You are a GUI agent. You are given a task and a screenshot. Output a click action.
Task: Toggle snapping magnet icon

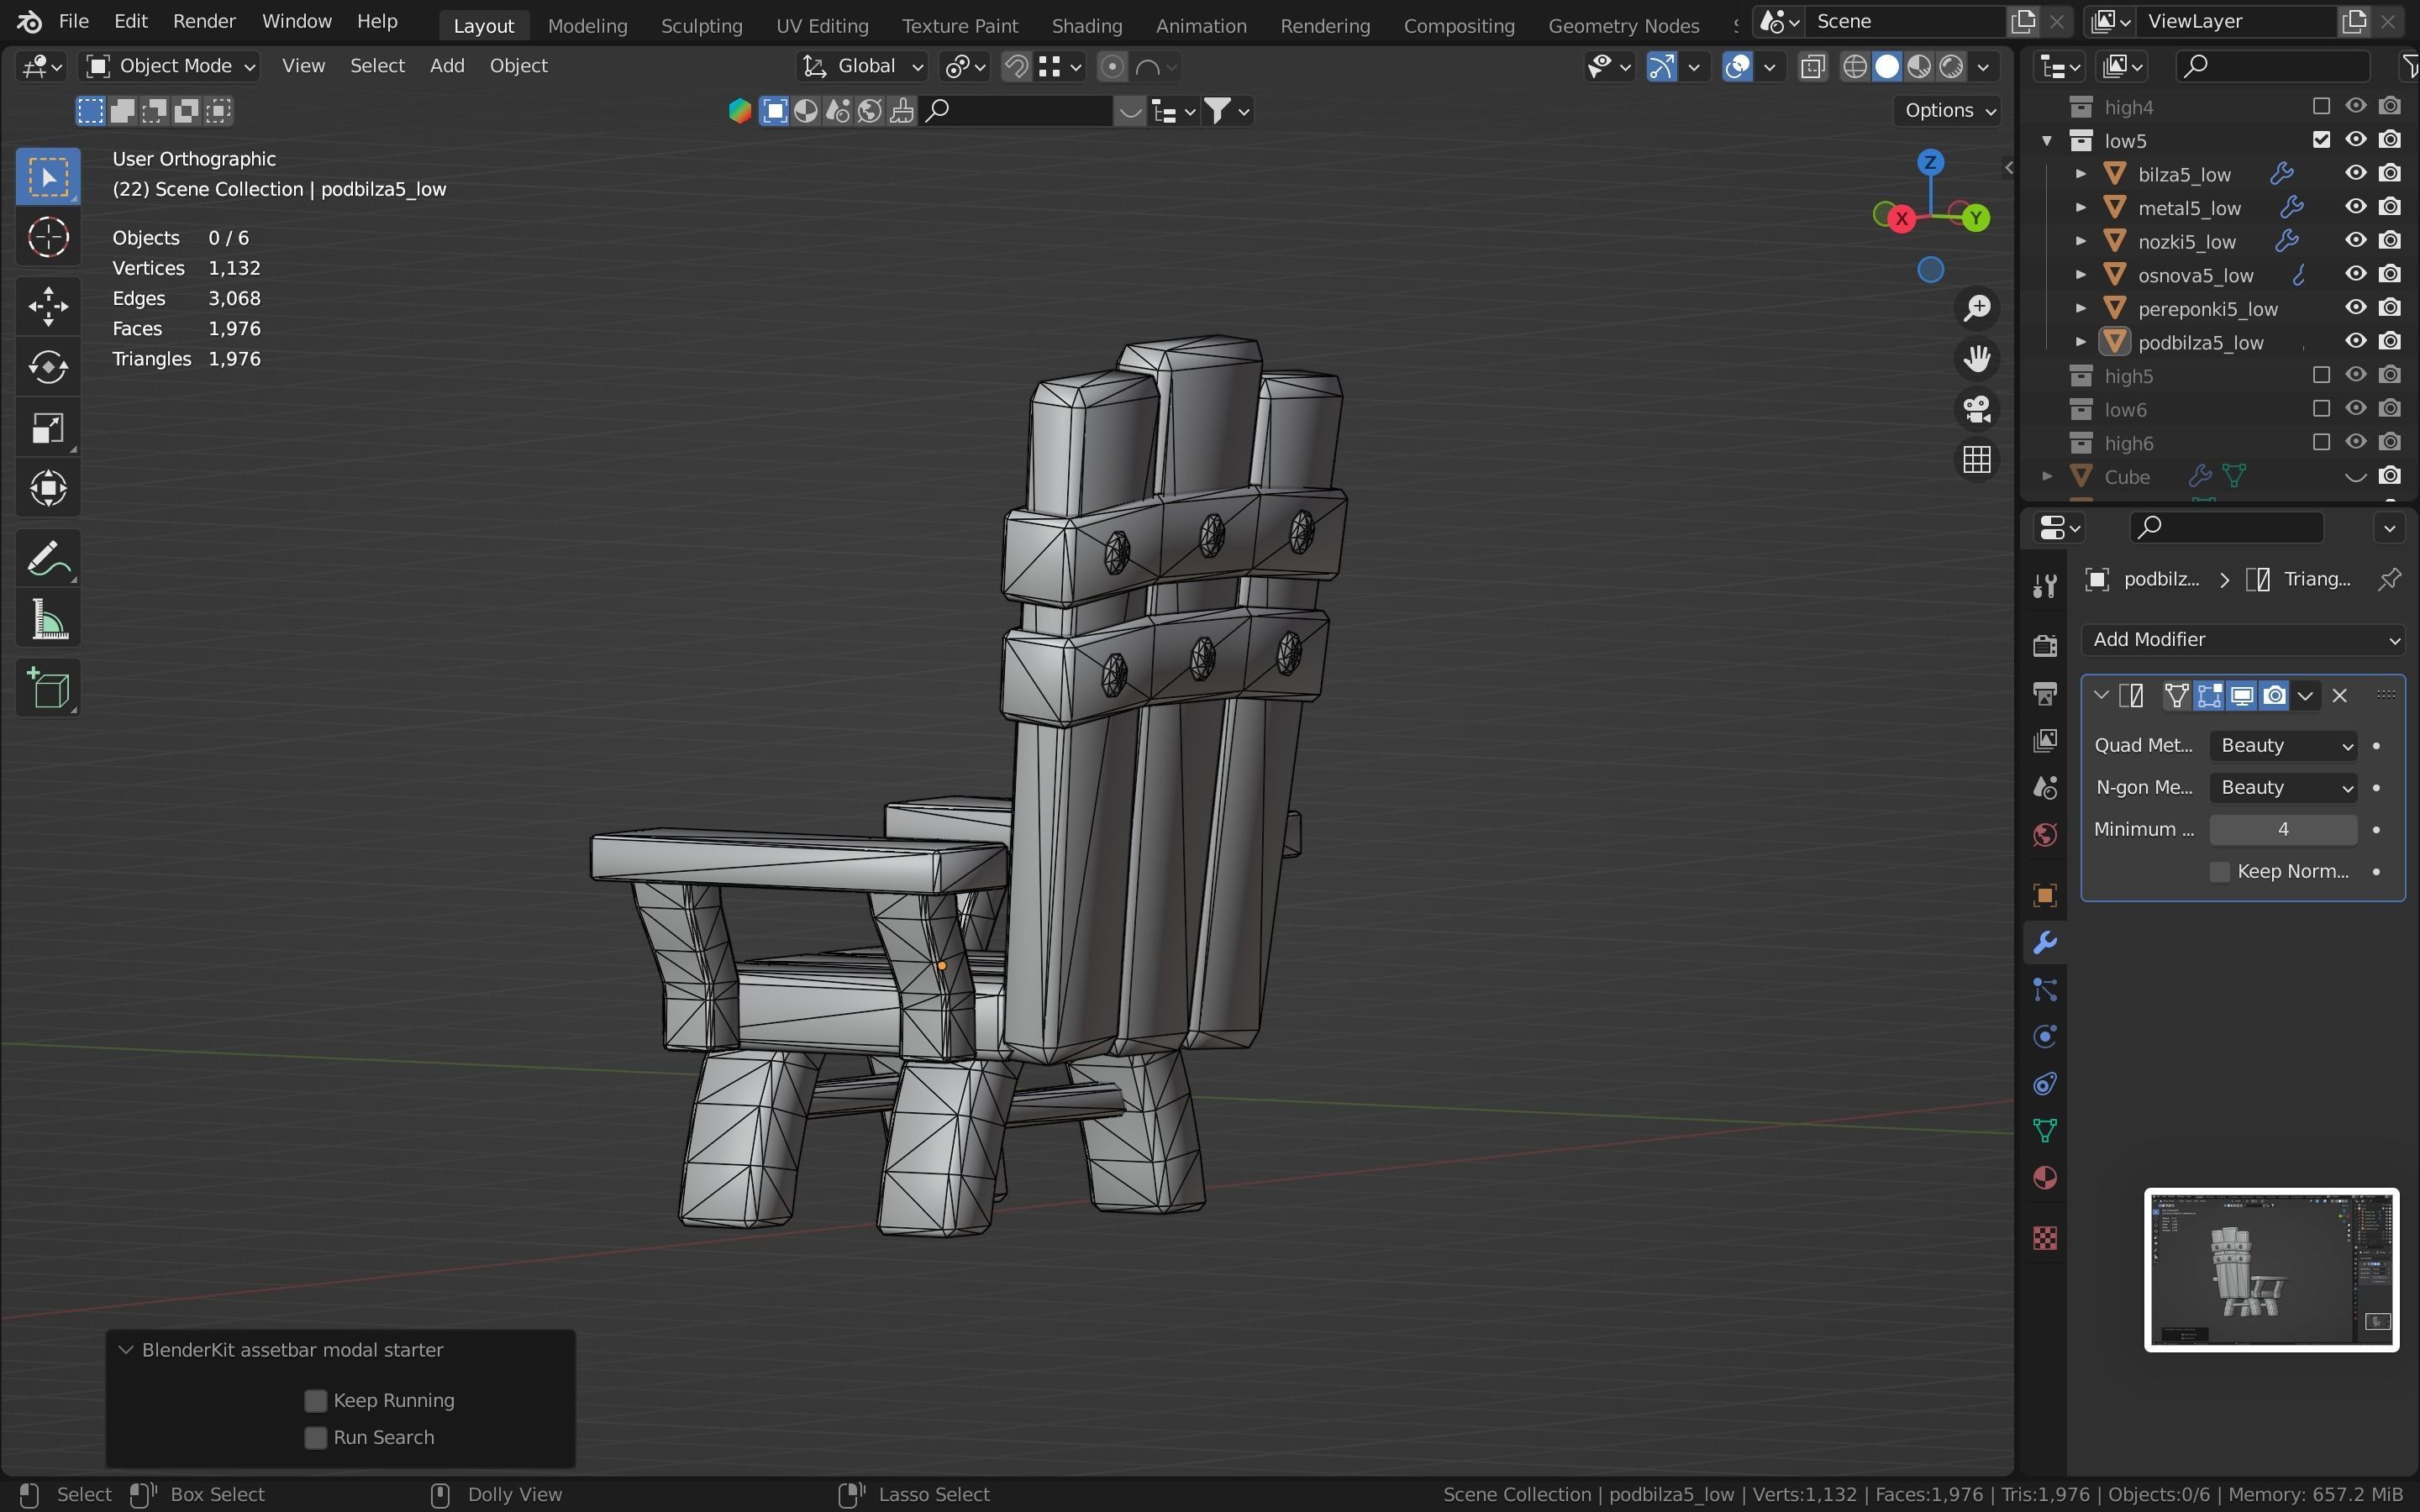[x=1016, y=67]
